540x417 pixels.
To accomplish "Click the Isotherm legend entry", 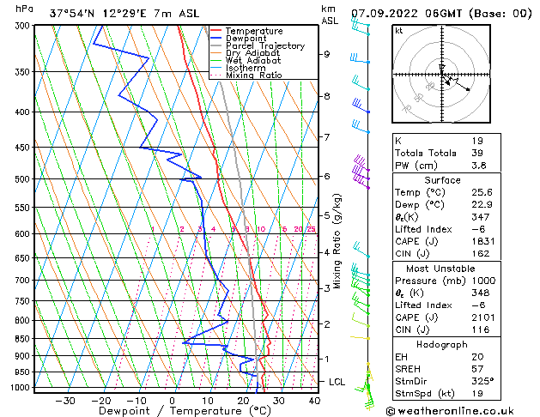I will [246, 68].
